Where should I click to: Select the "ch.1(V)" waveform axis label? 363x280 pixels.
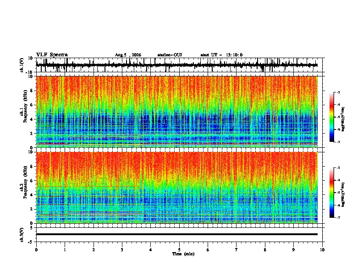22,65
